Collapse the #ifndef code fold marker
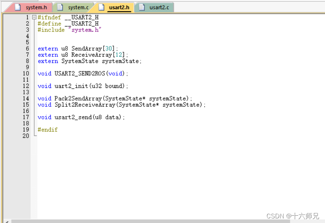 click(34, 17)
